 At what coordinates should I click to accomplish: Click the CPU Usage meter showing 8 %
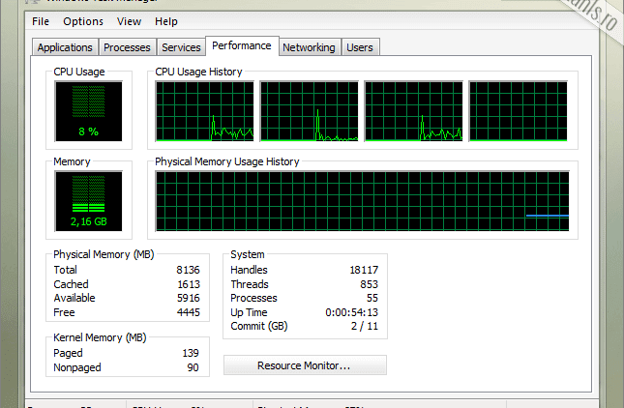click(89, 111)
